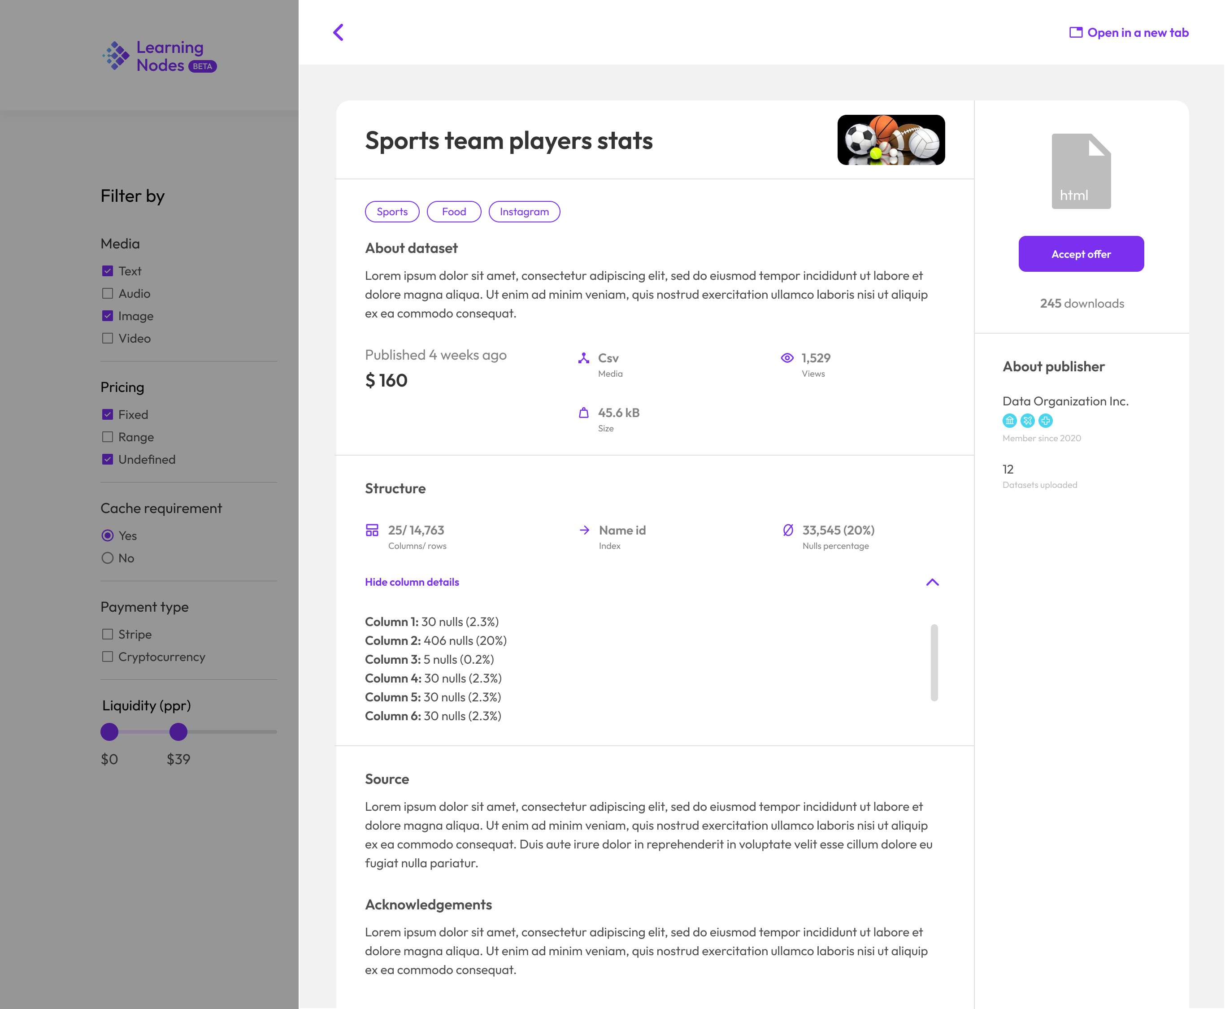The image size is (1225, 1009).
Task: Select the Csv media type icon
Action: [584, 358]
